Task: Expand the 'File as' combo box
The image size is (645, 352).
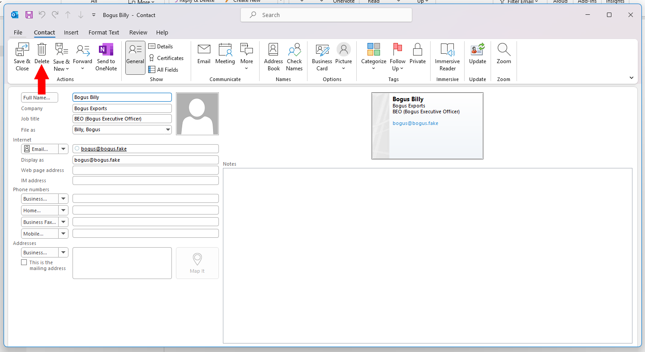Action: (x=168, y=130)
